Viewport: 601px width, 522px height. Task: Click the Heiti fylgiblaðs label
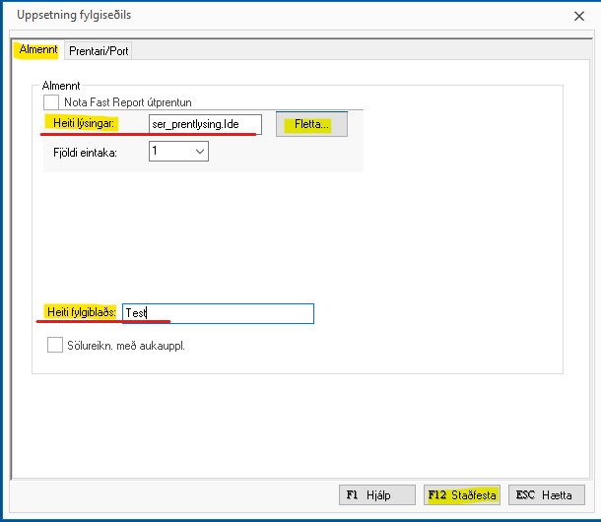(x=81, y=312)
